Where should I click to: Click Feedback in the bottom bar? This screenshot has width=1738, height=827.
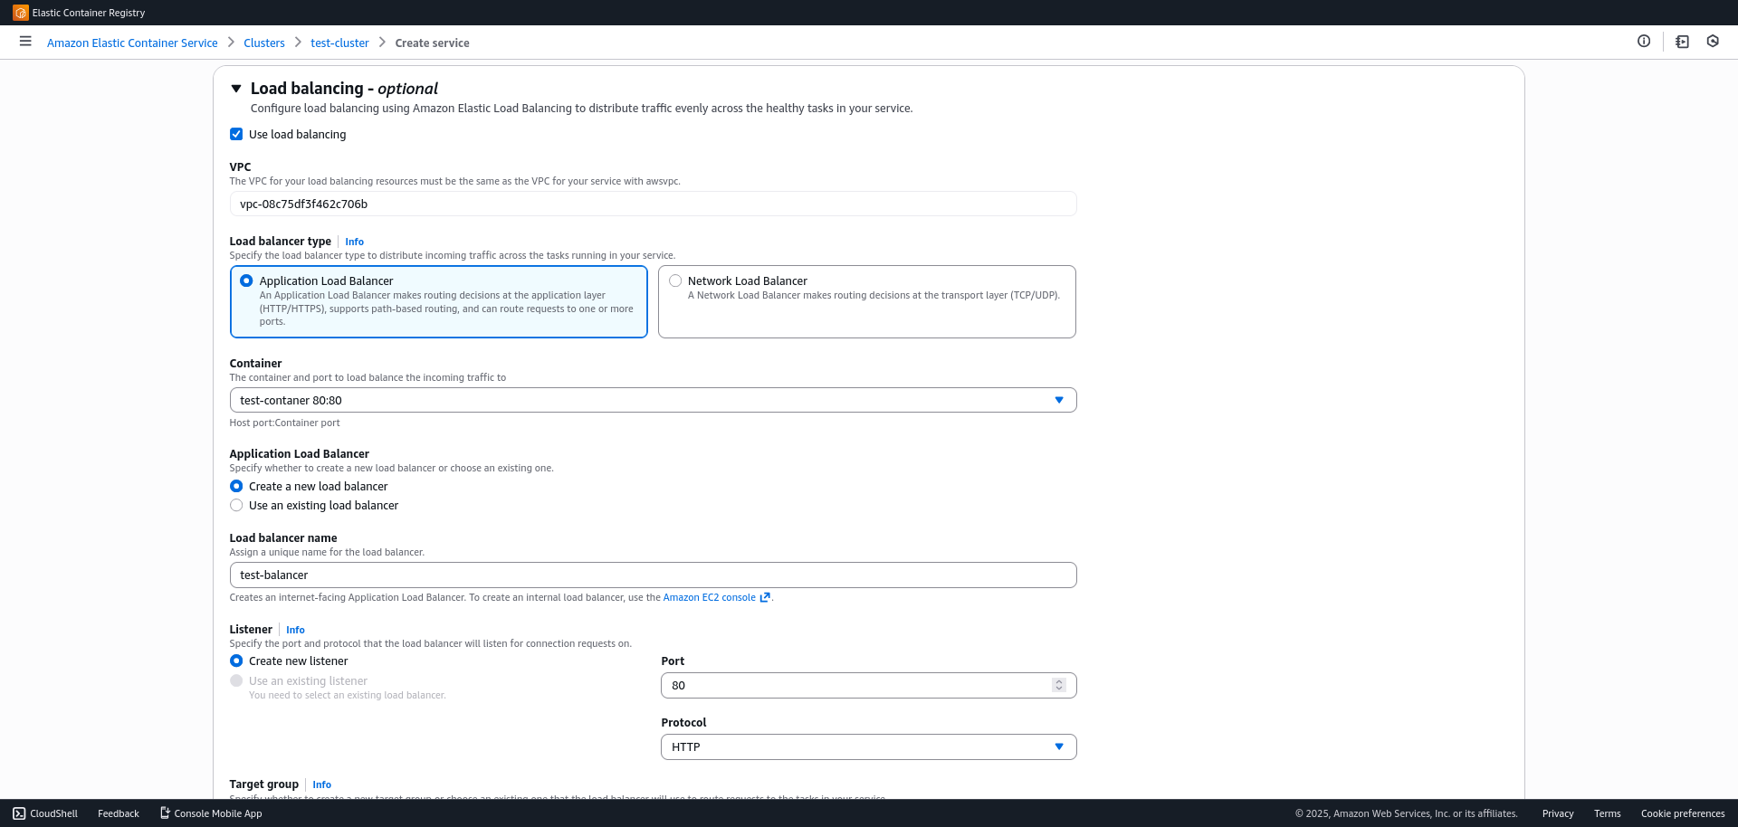click(118, 813)
